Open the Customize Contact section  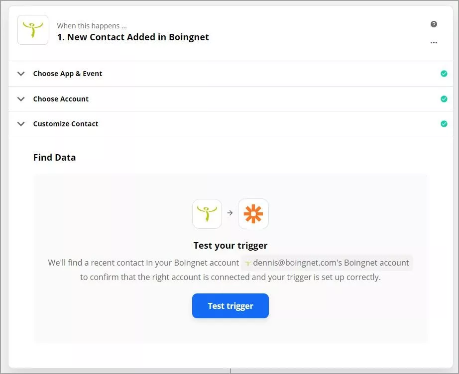point(230,124)
